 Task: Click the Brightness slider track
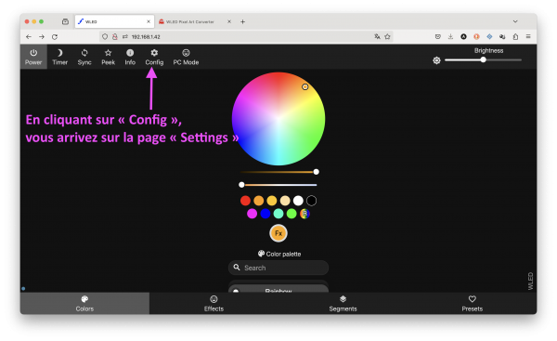tap(483, 59)
